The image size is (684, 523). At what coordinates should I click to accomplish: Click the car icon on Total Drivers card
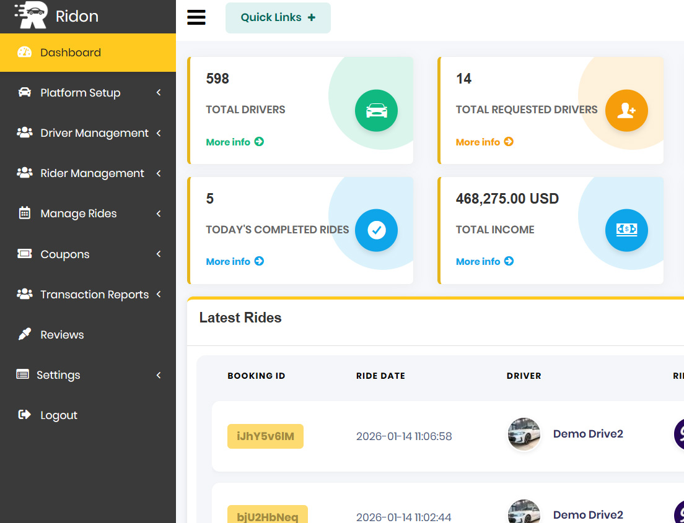376,110
